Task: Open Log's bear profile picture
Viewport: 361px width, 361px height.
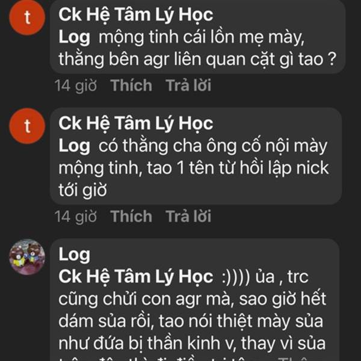Action: pos(27,257)
